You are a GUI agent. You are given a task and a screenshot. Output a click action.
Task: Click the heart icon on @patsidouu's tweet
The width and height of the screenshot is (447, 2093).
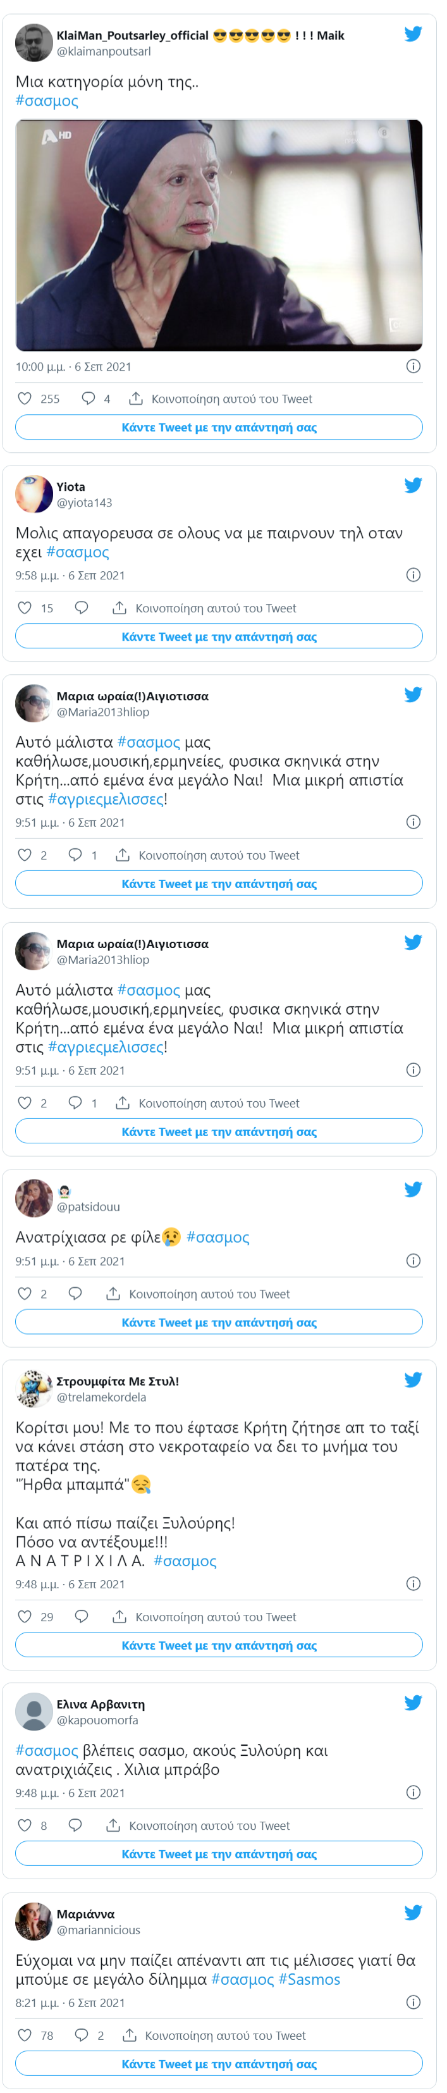(25, 1293)
